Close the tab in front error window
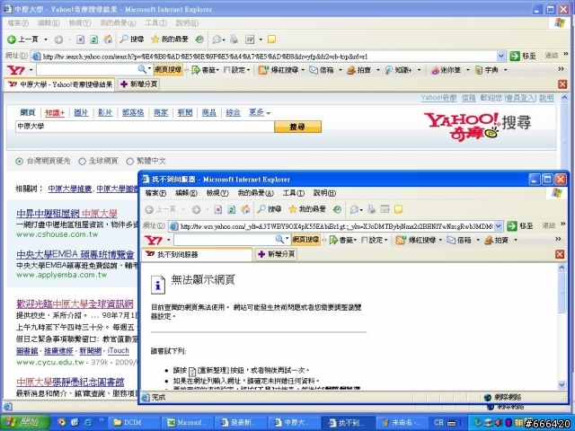Viewport: 575px width, 431px height. click(x=560, y=254)
